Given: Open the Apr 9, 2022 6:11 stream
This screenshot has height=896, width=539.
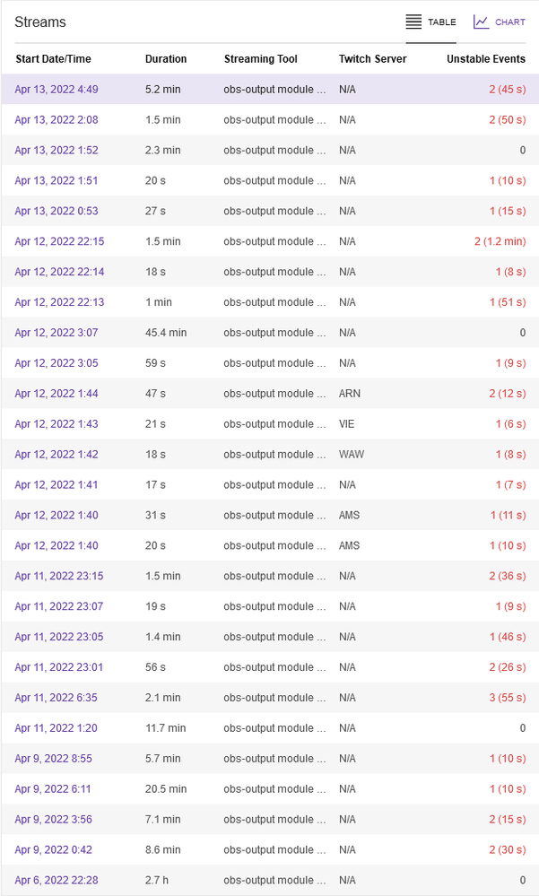Looking at the screenshot, I should pos(53,789).
